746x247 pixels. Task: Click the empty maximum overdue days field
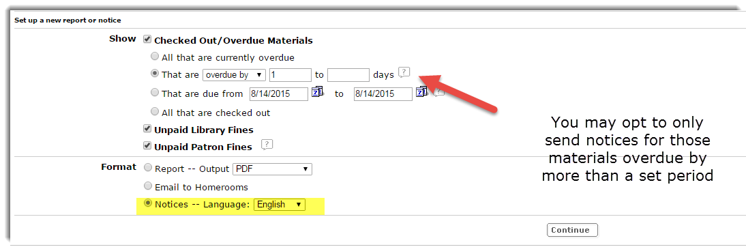[348, 75]
